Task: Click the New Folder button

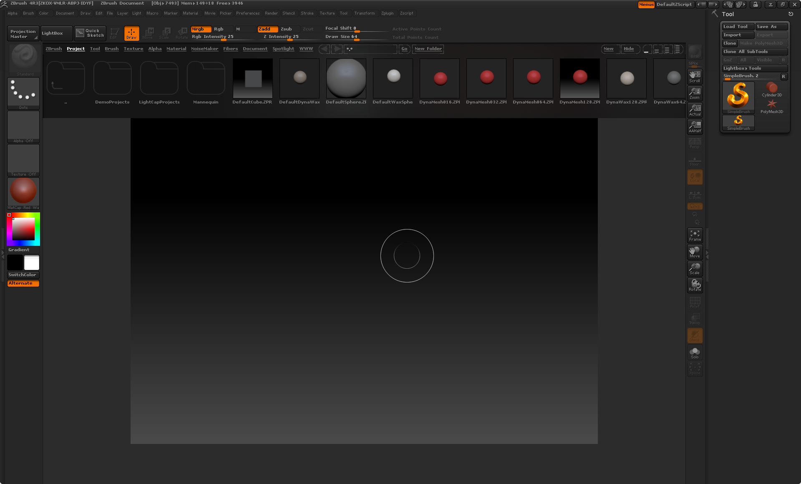Action: point(428,49)
